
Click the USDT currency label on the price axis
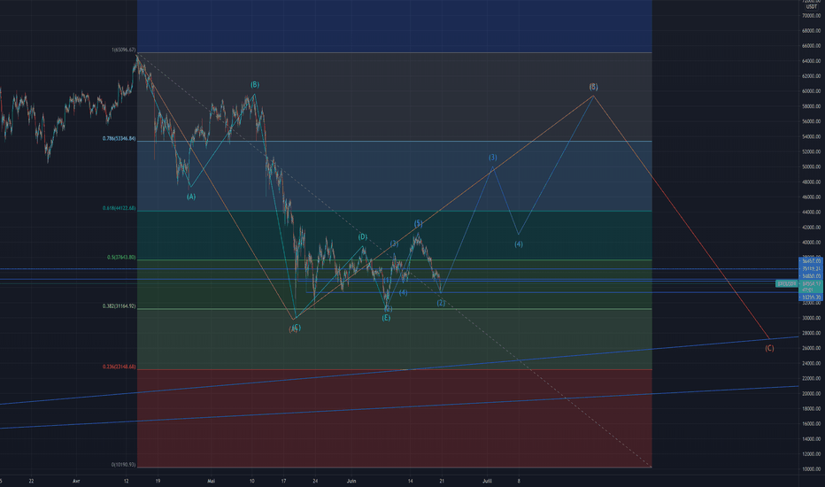(x=811, y=7)
